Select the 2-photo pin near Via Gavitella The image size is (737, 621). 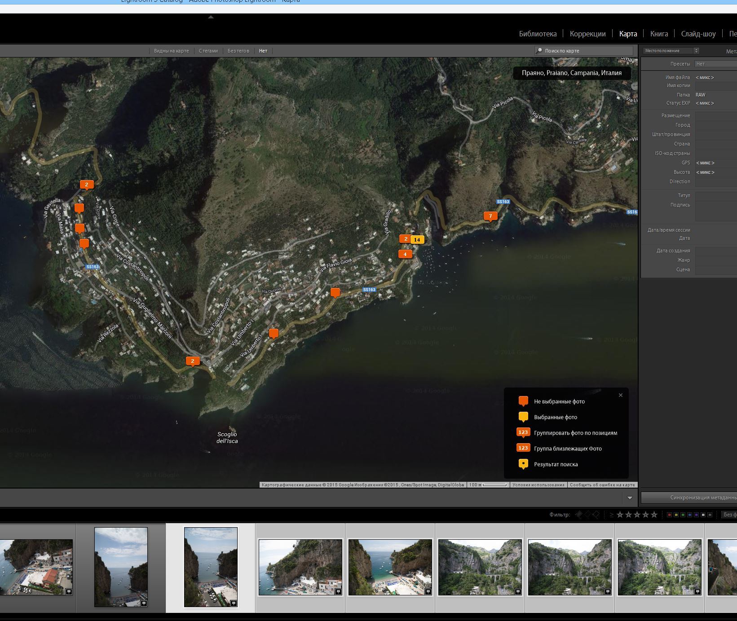pos(87,185)
